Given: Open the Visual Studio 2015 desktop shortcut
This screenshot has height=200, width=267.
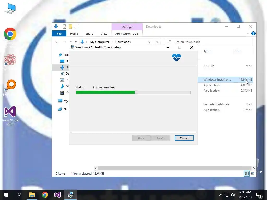Looking at the screenshot, I should click(10, 112).
